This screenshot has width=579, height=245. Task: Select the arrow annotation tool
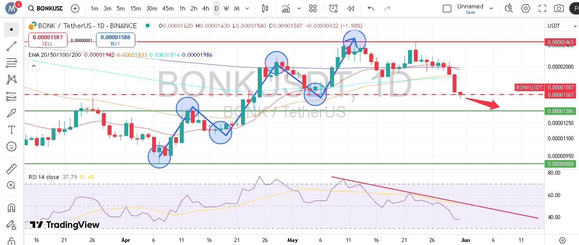(11, 113)
